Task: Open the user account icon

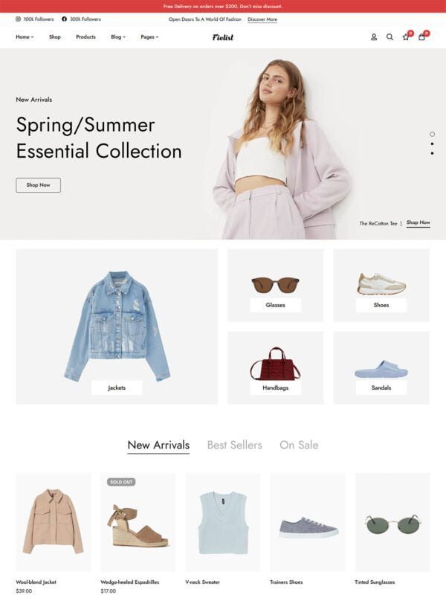Action: (374, 37)
